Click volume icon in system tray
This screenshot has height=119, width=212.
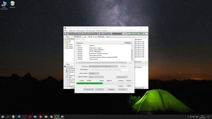(x=193, y=117)
